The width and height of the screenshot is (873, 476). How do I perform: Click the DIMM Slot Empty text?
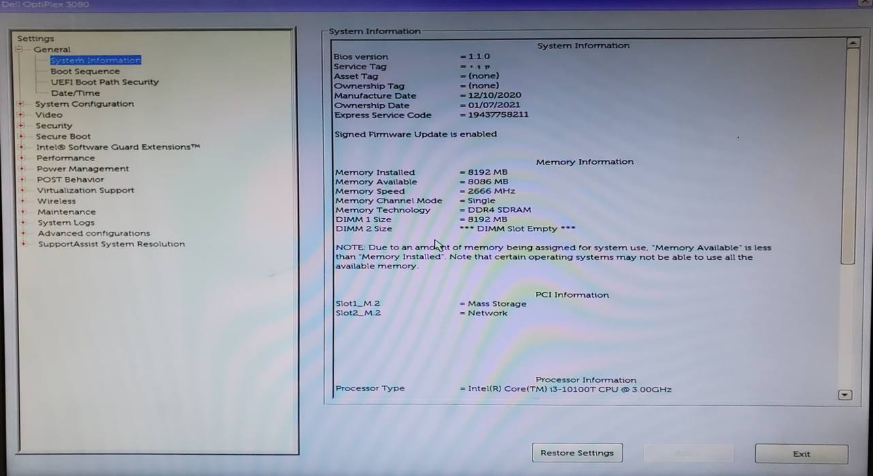pos(518,229)
